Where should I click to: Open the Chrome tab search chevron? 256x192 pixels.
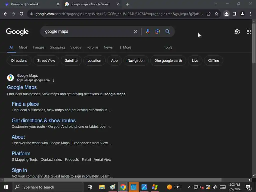[x=216, y=3]
